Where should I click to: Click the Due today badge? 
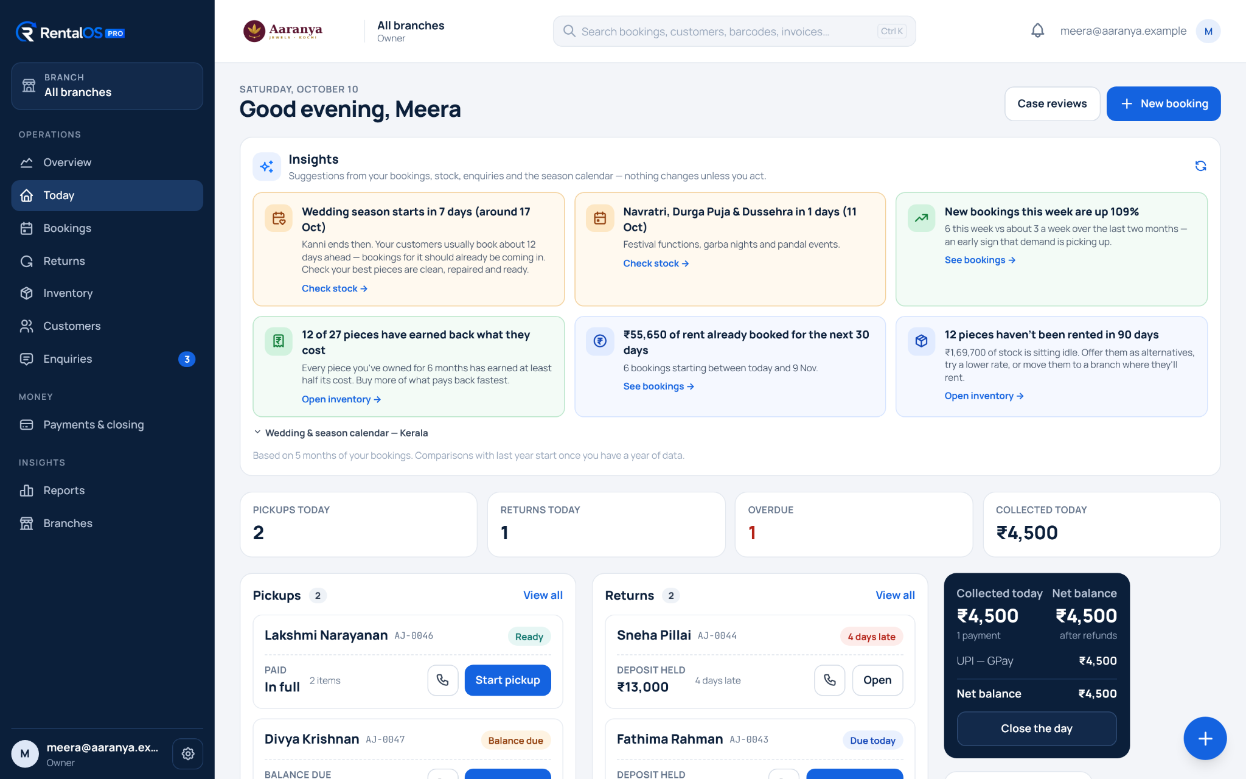872,741
